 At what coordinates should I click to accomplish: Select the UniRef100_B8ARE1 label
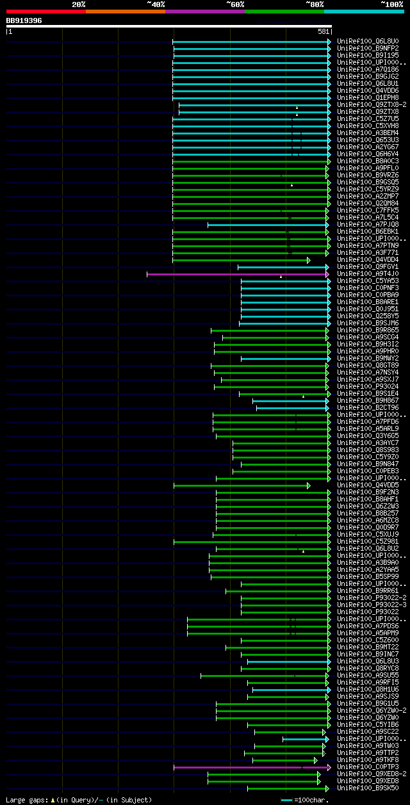[x=368, y=302]
